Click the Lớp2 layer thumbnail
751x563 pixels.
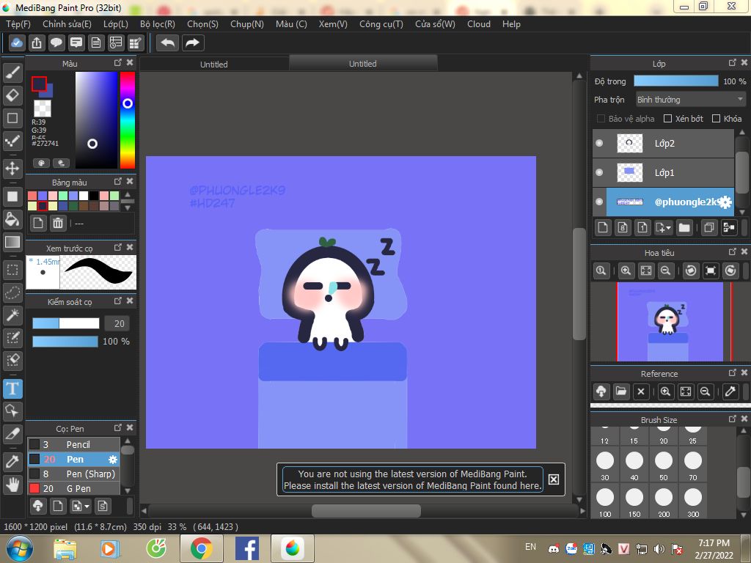click(629, 143)
